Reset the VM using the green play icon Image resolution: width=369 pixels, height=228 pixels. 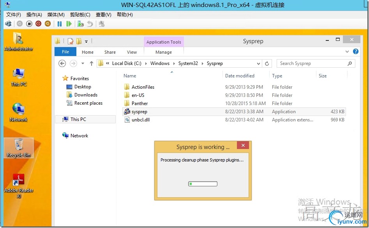tap(69, 24)
